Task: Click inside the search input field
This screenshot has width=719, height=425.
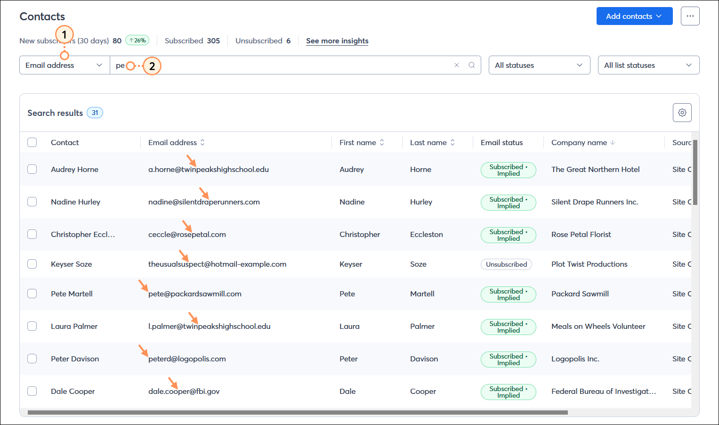Action: coord(283,65)
